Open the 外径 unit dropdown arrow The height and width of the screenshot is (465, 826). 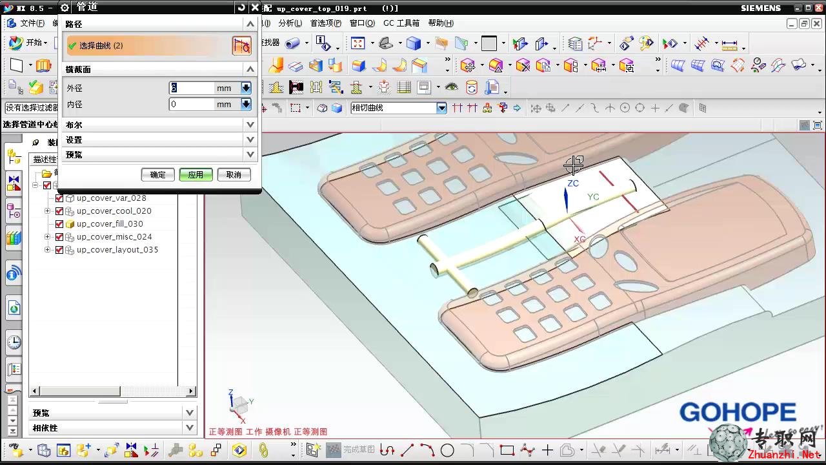tap(246, 88)
